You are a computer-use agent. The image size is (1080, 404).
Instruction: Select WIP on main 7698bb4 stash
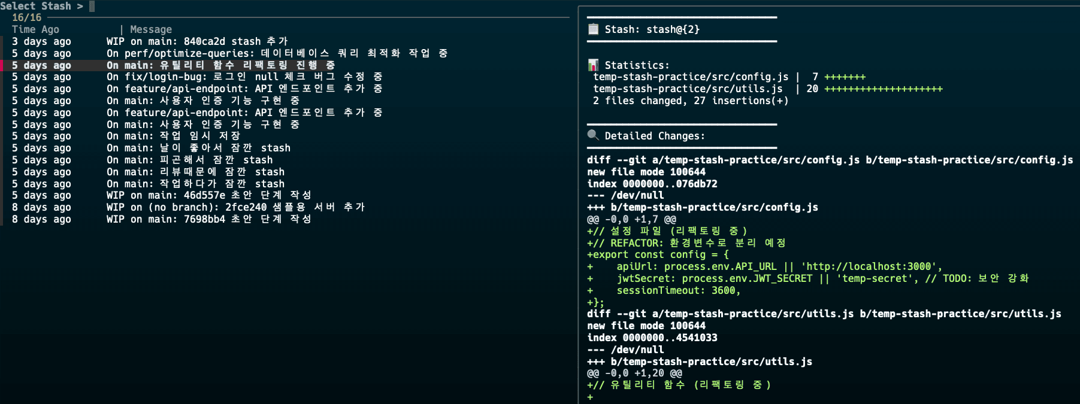point(208,219)
